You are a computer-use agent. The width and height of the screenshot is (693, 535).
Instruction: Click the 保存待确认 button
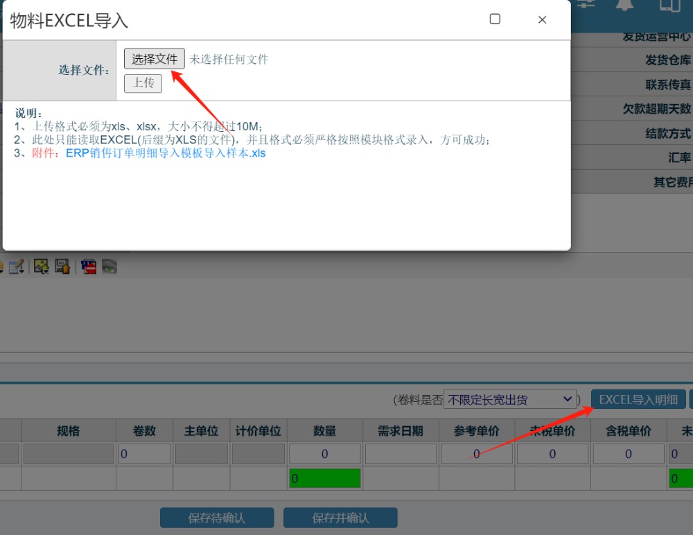click(217, 518)
